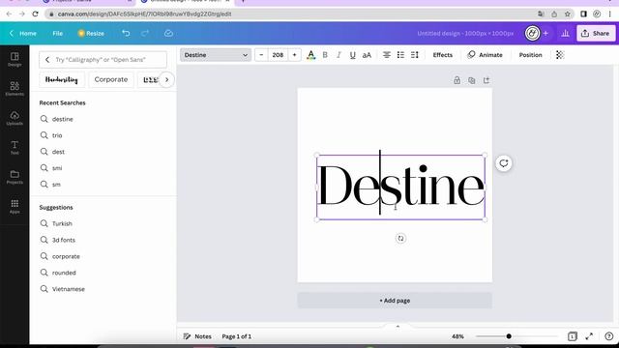Screen dimensions: 619x348
Task: Add collaborators with the plus icon
Action: pos(545,34)
